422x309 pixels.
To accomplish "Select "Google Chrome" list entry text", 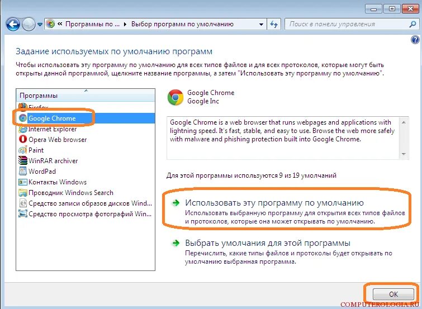I will click(x=52, y=118).
